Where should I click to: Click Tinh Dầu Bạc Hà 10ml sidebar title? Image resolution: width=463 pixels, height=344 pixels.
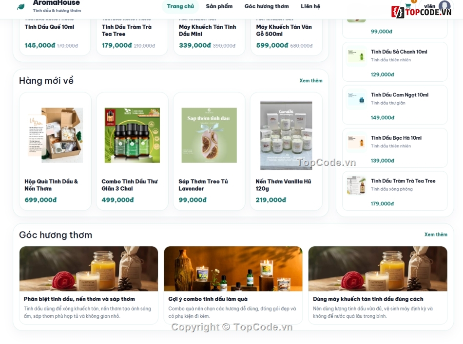396,138
